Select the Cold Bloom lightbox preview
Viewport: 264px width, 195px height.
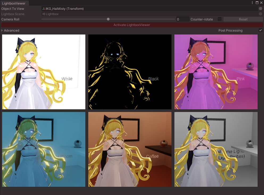(x=44, y=149)
